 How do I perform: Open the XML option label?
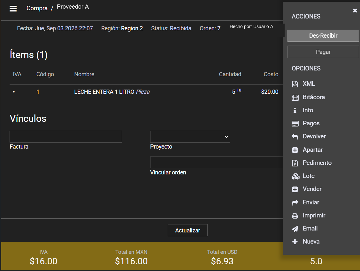click(309, 84)
